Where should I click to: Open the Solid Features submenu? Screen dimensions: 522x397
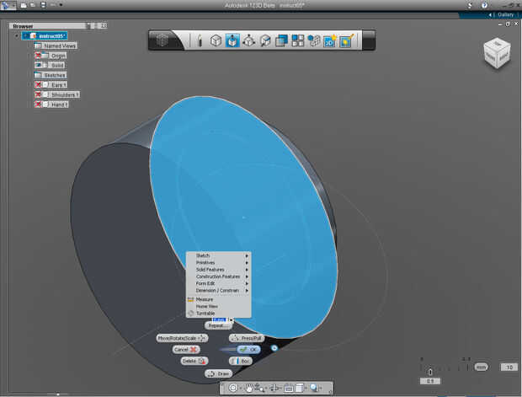(x=218, y=270)
